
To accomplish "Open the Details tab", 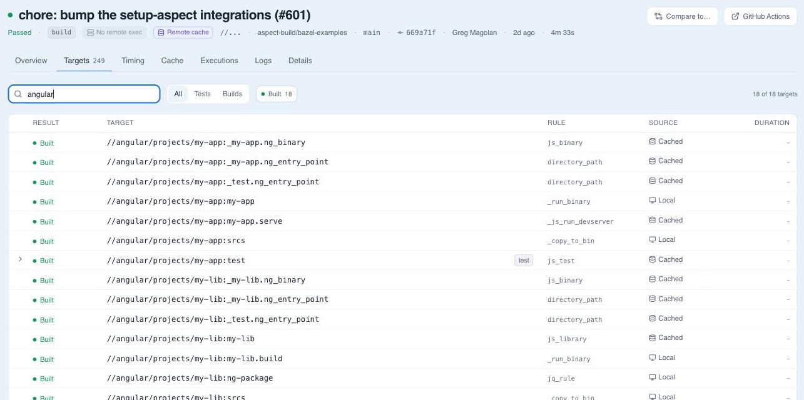I will (300, 61).
